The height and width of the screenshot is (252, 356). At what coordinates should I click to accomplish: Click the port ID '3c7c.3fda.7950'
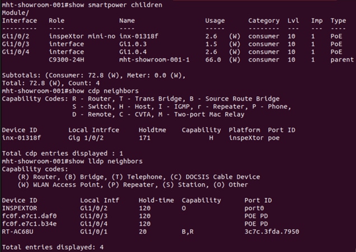point(272,231)
